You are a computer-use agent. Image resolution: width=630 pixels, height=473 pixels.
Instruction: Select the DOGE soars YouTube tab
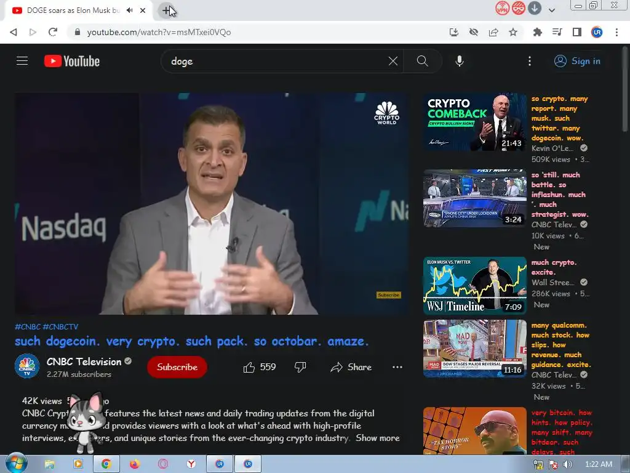[x=73, y=10]
